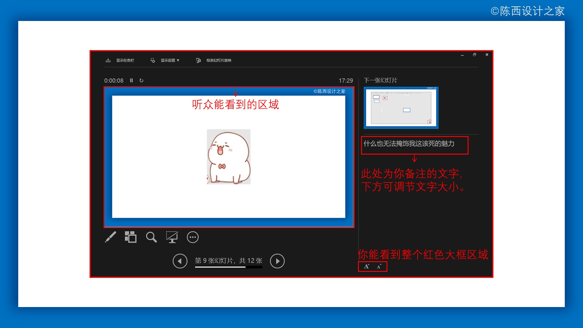Toggle black screen slide show
The image size is (583, 328).
click(x=172, y=237)
